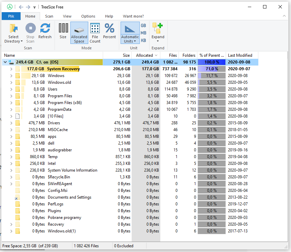Image resolution: width=291 pixels, height=252 pixels.
Task: Sort by the Files column header
Action: 169,55
